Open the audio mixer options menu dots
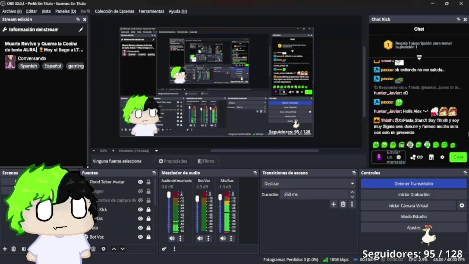Image resolution: width=469 pixels, height=264 pixels. point(174,249)
